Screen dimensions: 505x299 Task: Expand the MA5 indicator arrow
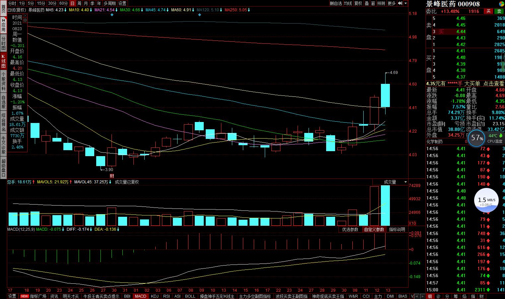(x=66, y=10)
